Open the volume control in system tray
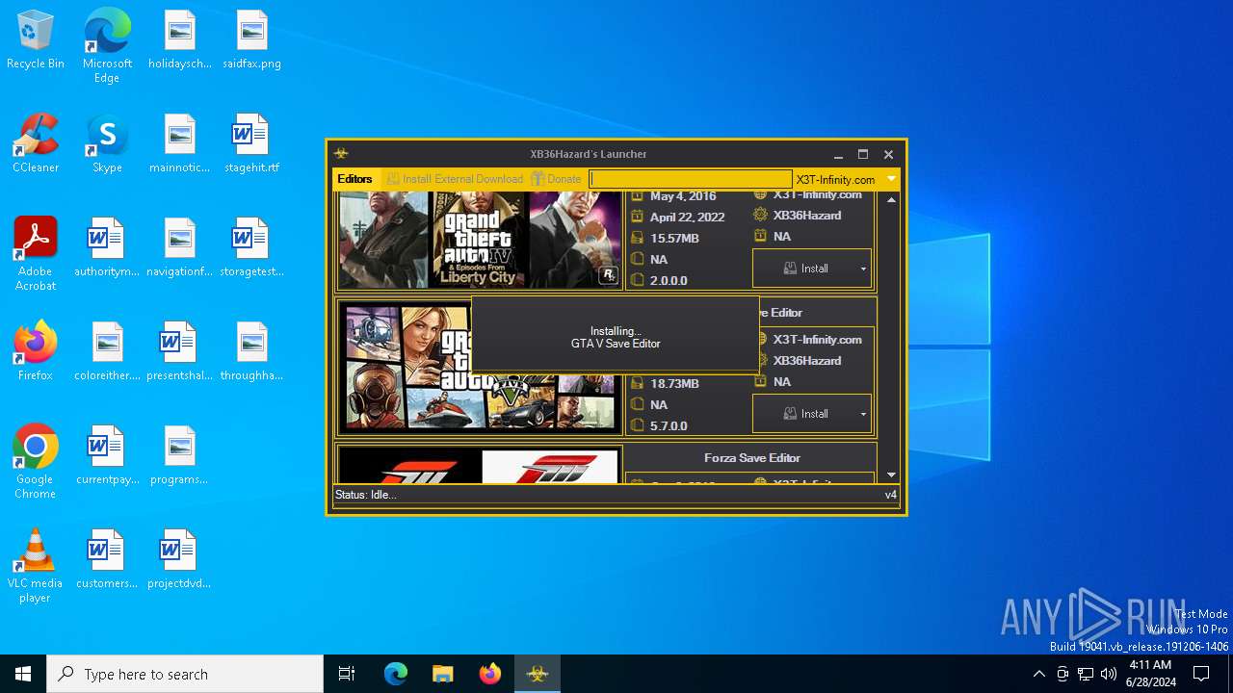 tap(1109, 674)
